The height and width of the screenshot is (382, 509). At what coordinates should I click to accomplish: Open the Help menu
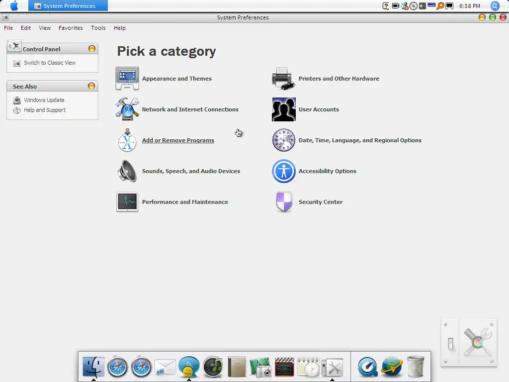tap(120, 28)
